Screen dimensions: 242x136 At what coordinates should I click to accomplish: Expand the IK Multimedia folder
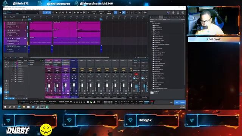click(152, 49)
